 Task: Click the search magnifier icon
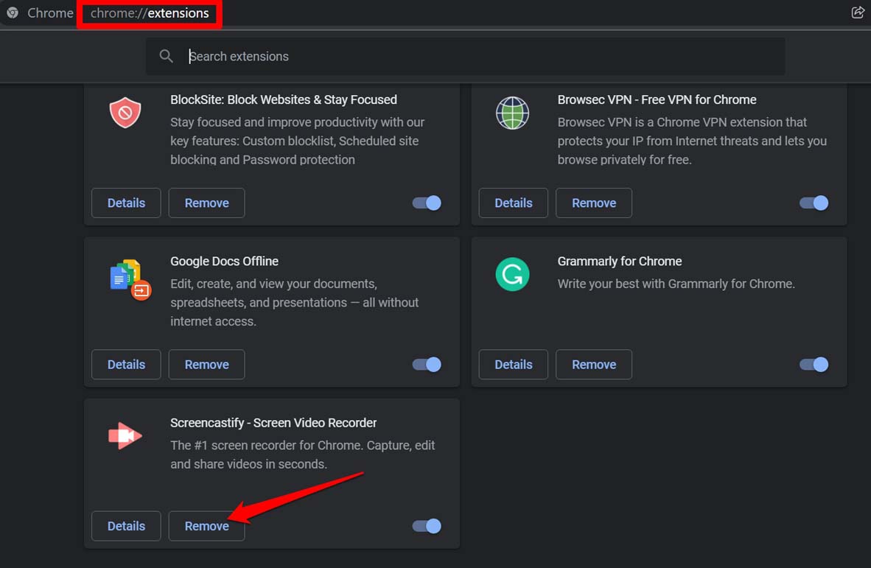166,55
